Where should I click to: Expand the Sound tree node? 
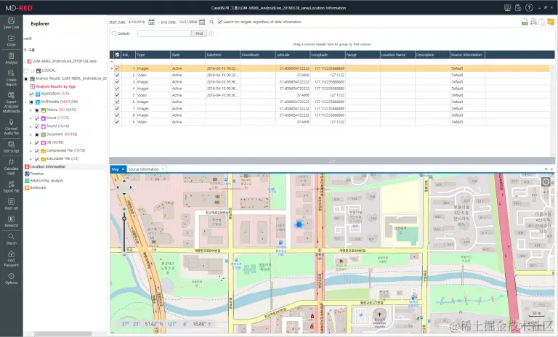tap(31, 126)
